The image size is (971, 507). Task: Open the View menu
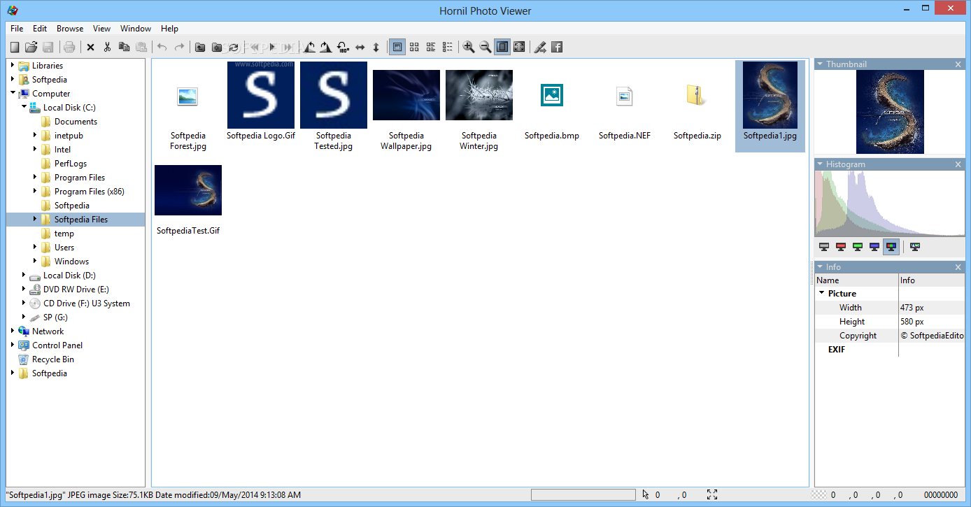[102, 29]
